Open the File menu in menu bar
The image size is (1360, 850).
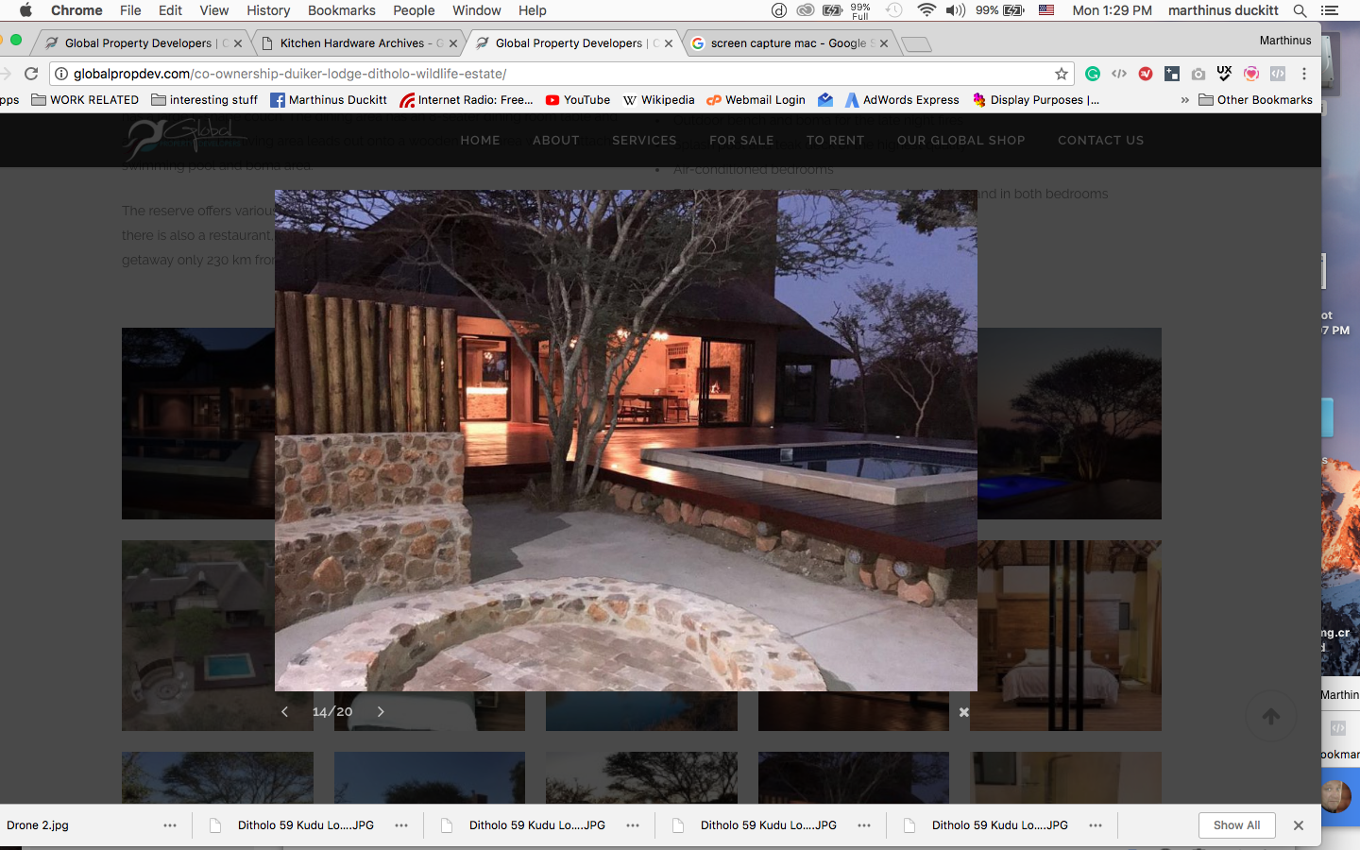point(130,10)
